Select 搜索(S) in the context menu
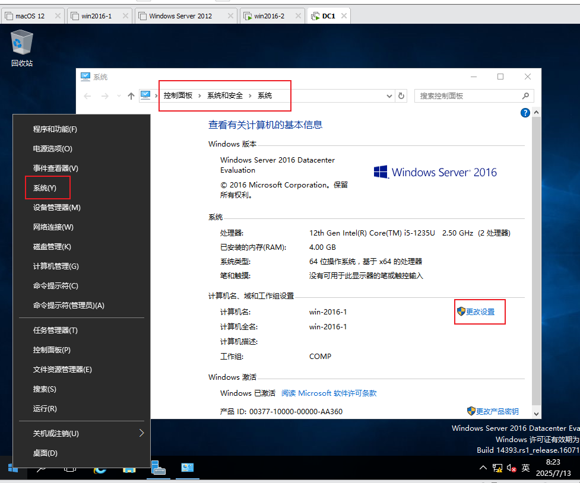 81,389
